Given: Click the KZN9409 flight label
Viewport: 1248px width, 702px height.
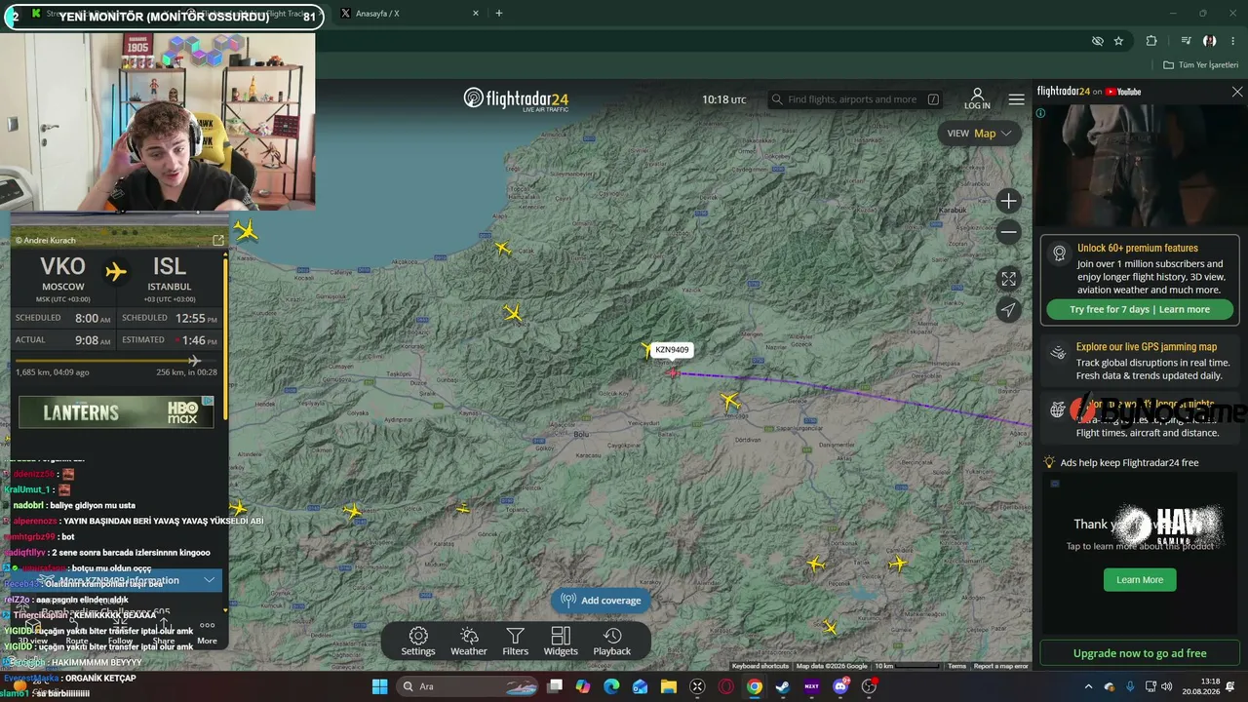Looking at the screenshot, I should coord(672,350).
